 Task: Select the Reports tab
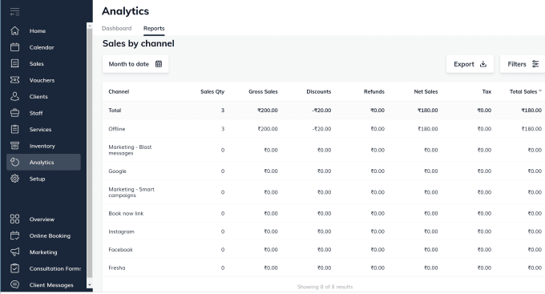pos(154,29)
